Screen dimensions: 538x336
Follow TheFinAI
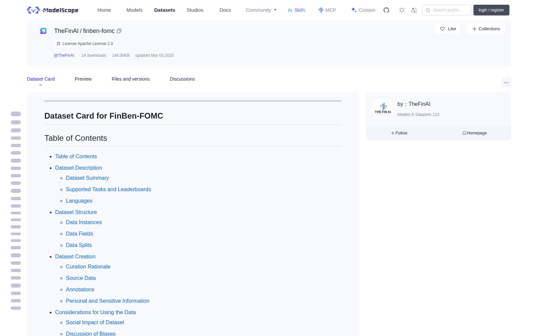click(399, 133)
